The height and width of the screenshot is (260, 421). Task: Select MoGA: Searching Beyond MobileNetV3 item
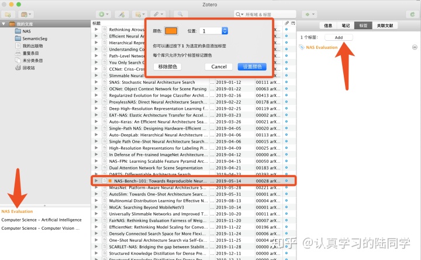(x=146, y=208)
